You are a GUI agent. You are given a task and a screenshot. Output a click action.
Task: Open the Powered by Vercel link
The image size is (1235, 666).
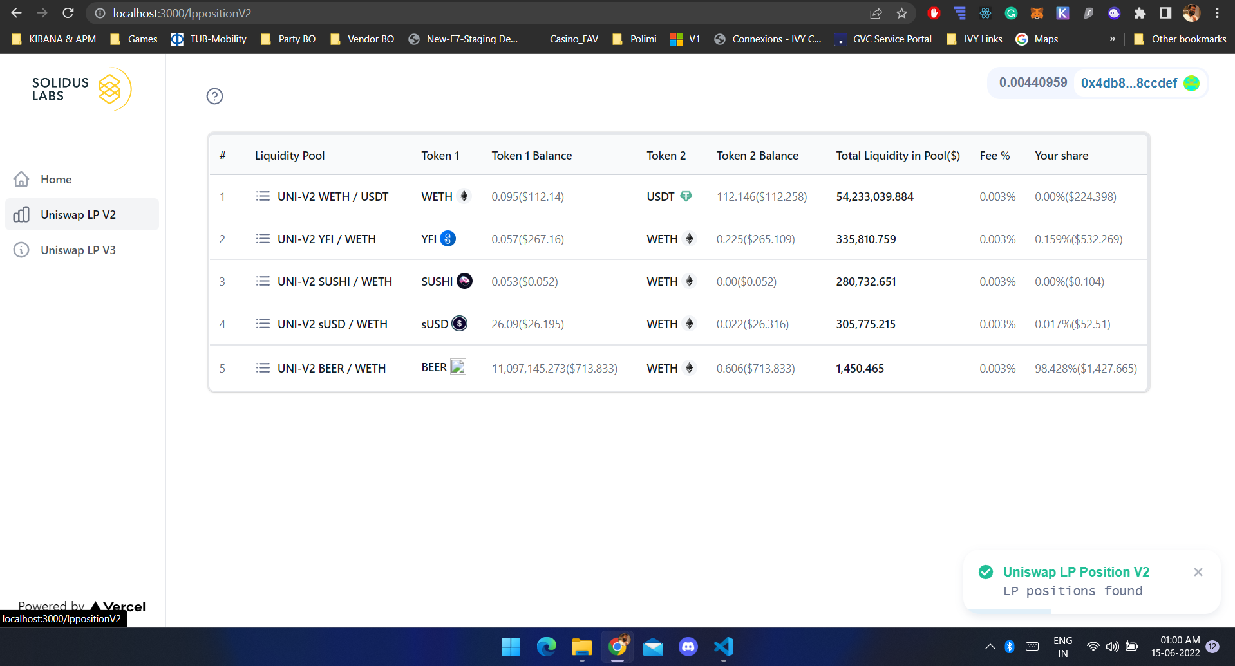[x=81, y=606]
